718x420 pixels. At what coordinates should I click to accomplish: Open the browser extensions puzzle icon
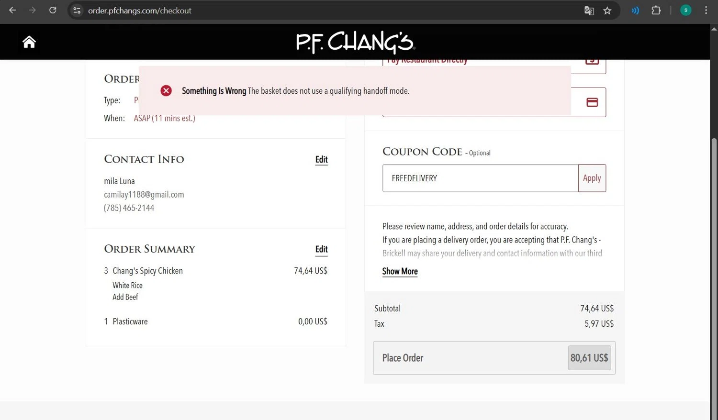(x=656, y=11)
